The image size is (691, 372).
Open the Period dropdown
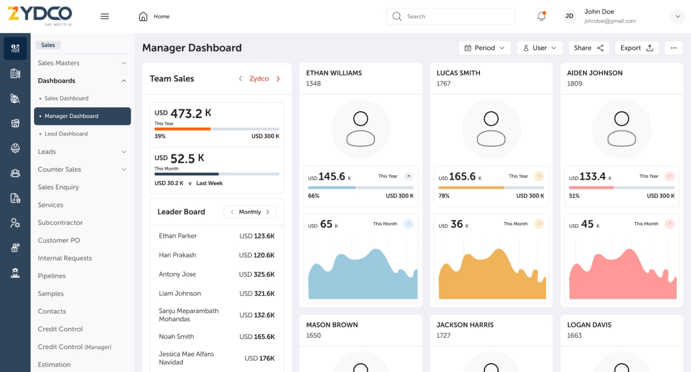484,48
